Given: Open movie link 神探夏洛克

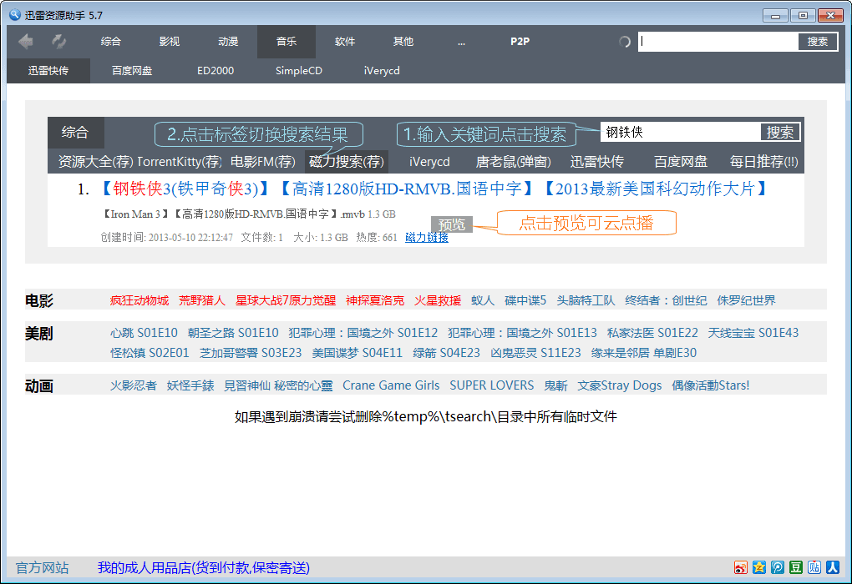Looking at the screenshot, I should pyautogui.click(x=375, y=300).
